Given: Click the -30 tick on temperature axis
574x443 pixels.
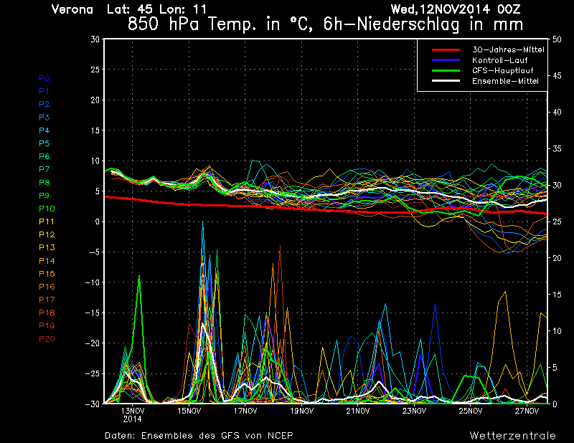Looking at the screenshot, I should click(x=92, y=404).
